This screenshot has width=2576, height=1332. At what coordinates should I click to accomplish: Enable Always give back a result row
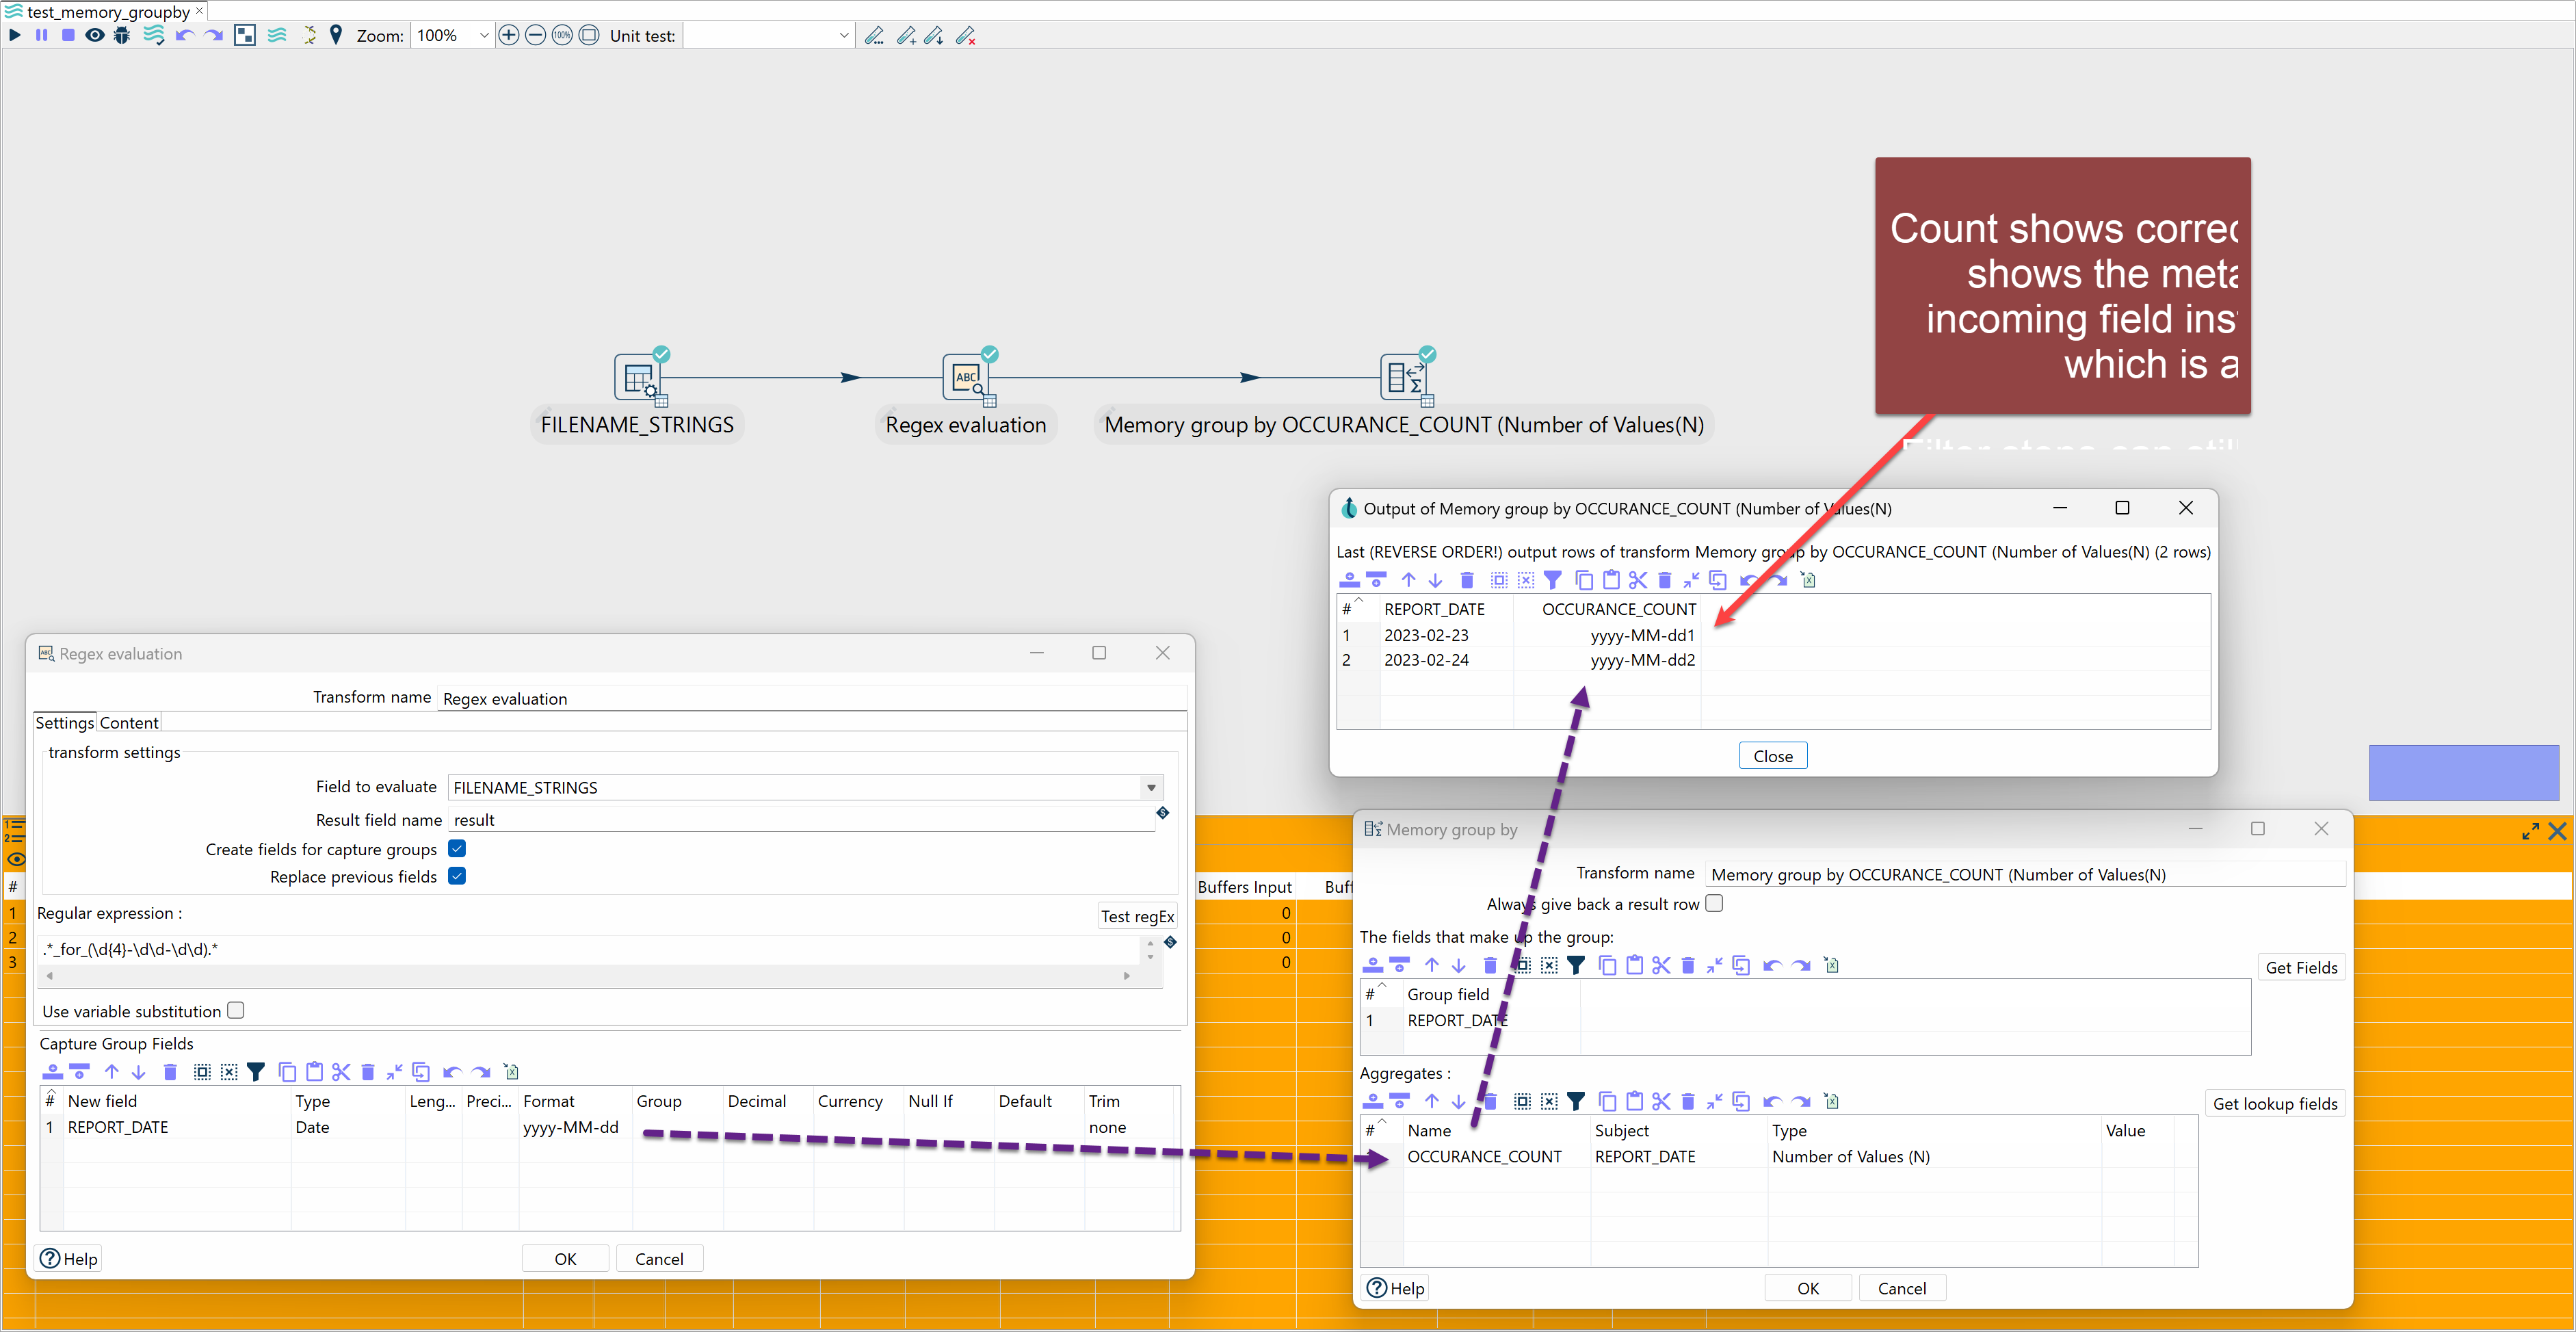[x=1714, y=903]
